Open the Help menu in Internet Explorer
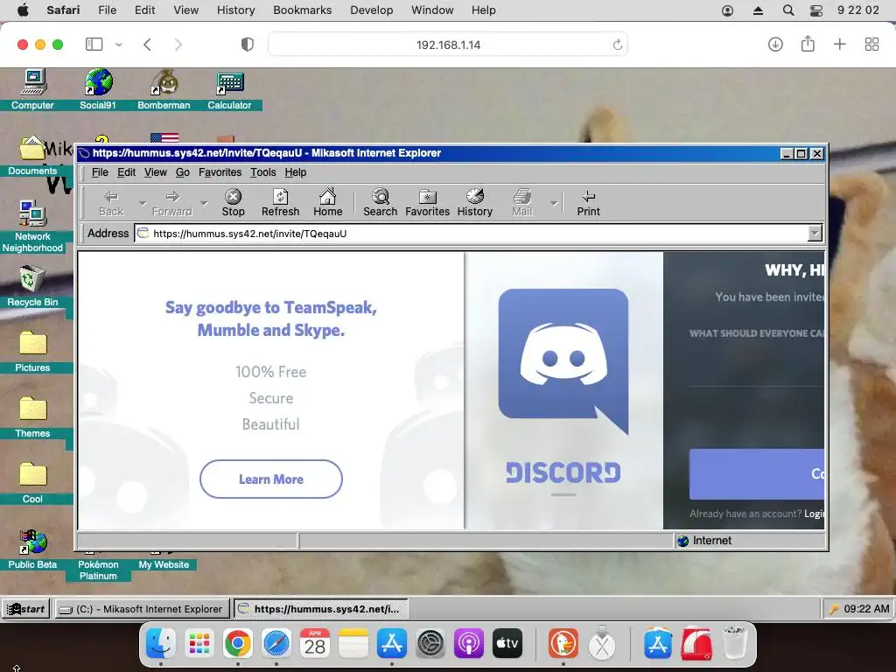Screen dimensions: 896x672 point(296,172)
